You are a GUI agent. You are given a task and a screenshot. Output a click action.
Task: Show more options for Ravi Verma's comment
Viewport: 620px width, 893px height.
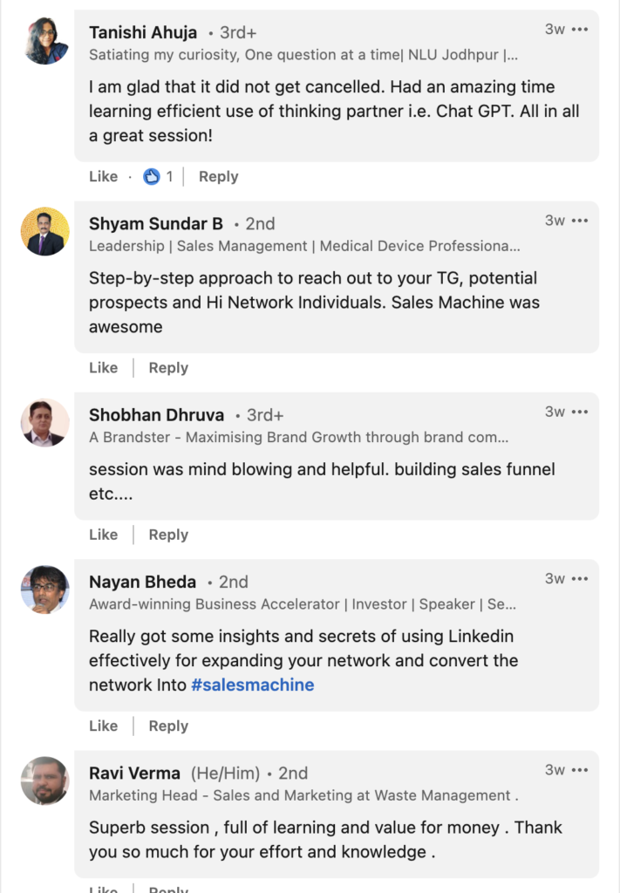[580, 770]
